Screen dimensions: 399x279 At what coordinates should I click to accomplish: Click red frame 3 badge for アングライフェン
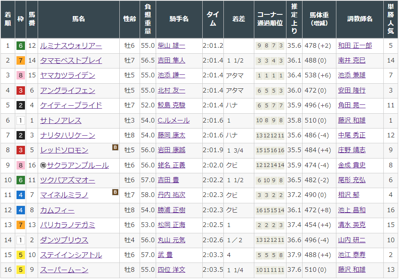[x=21, y=90]
